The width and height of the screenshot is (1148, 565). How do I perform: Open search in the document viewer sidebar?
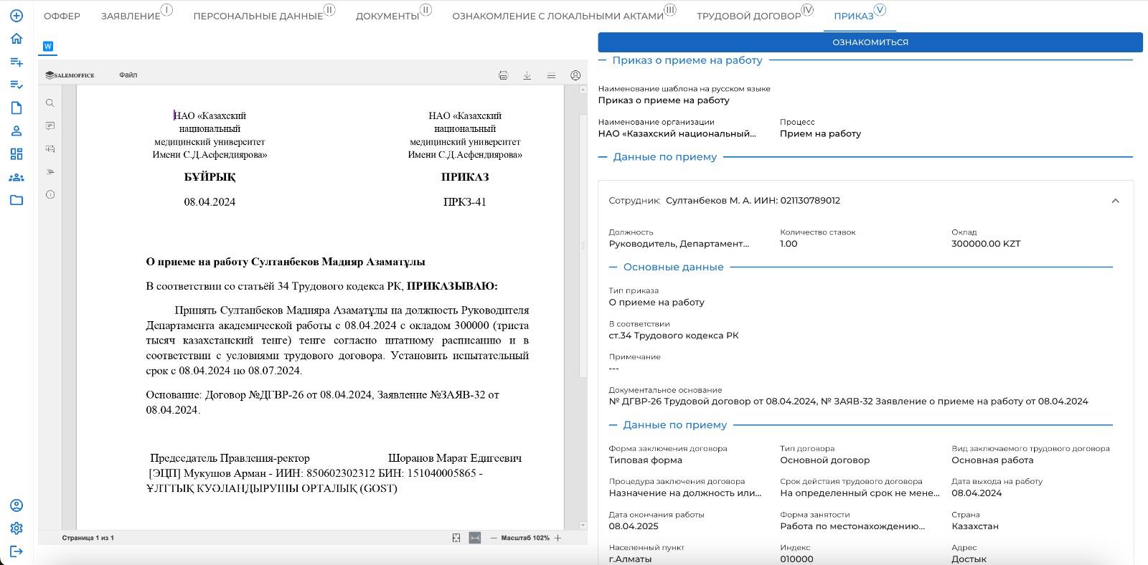coord(50,103)
